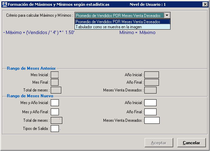Click Año Final field in Rango Anterior
This screenshot has width=210, height=151.
(x=151, y=82)
